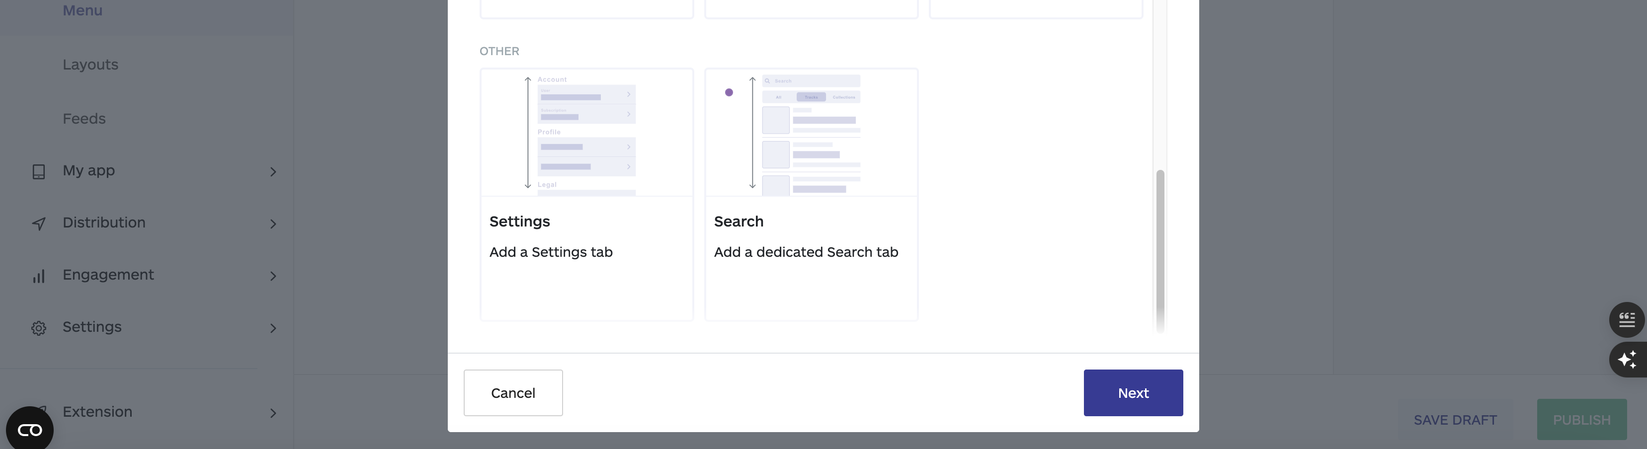This screenshot has width=1647, height=449.
Task: Click the circular logo in bottom-left corner
Action: [x=28, y=429]
